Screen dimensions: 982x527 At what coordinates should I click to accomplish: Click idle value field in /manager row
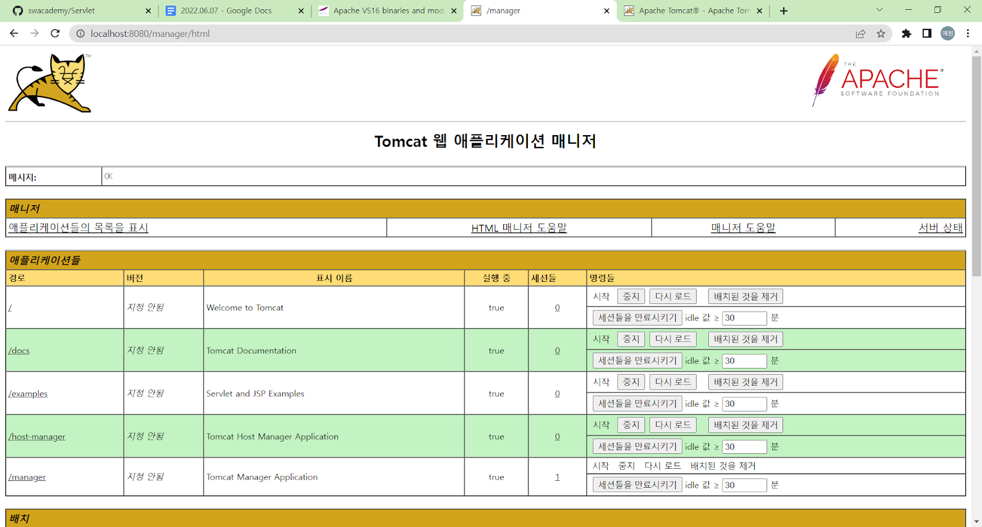744,485
